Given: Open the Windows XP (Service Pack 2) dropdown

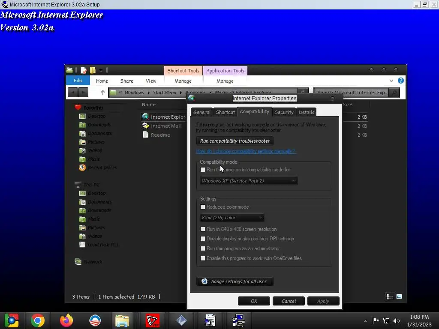Looking at the screenshot, I should [x=249, y=181].
